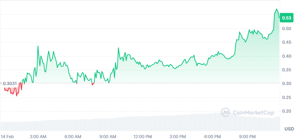Click the 0.45 price axis label
Screen dimensions: 295x139
coord(287,42)
